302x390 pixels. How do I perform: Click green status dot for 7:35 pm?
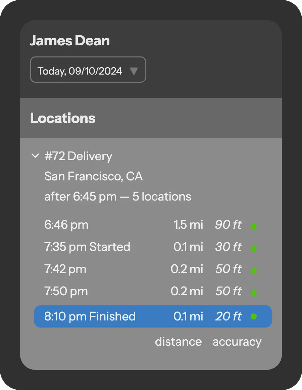pos(254,249)
